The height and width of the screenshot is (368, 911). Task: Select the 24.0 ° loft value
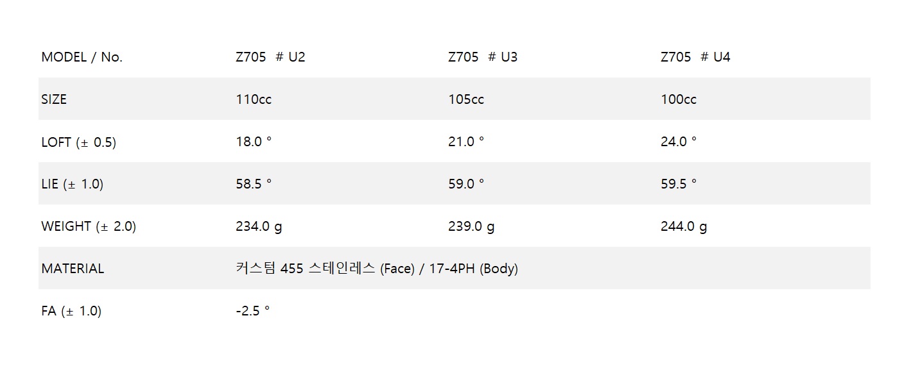(x=679, y=142)
